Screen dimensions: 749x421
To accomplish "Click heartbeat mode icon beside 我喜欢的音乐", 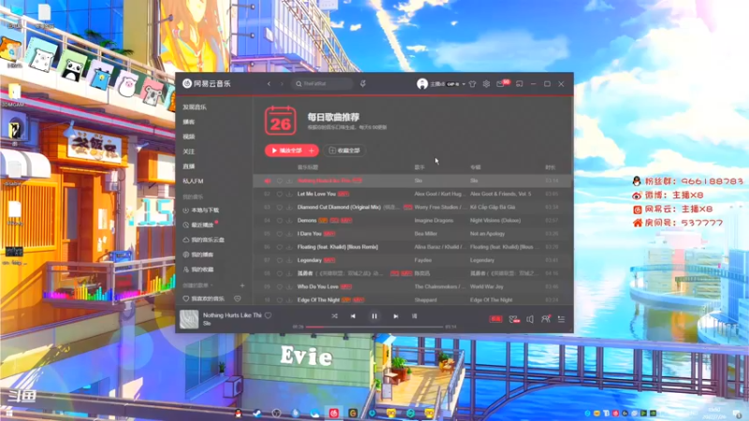I will pos(238,298).
